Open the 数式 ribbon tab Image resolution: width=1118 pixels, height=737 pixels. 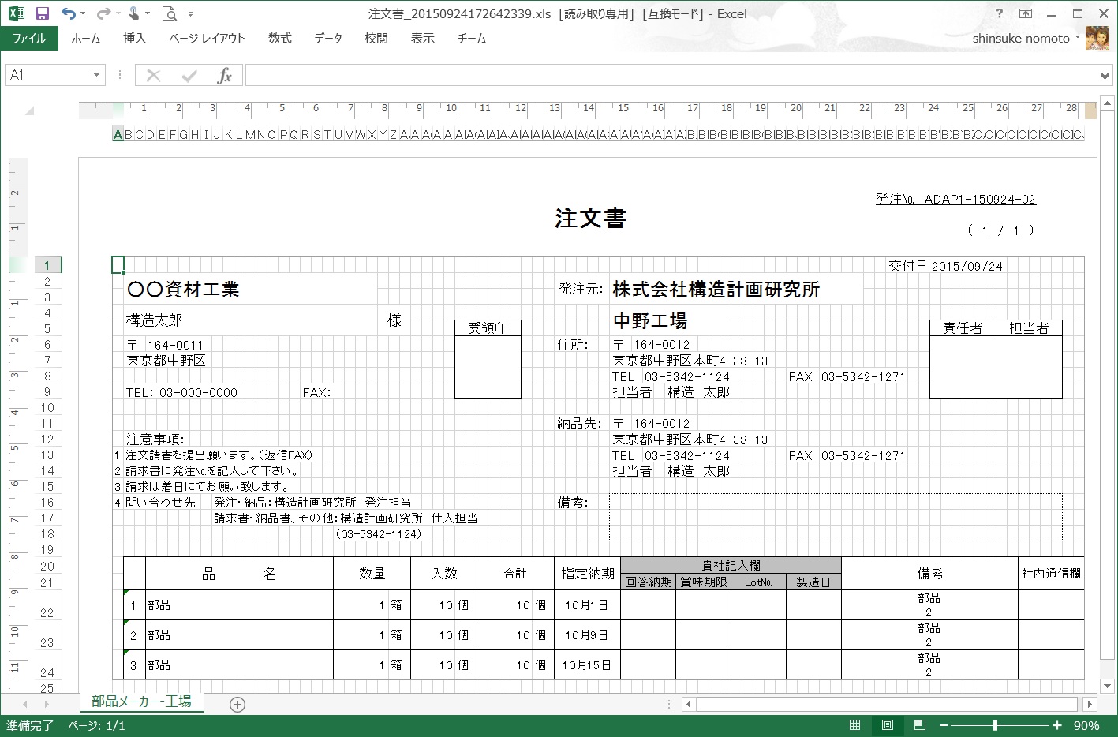(279, 38)
